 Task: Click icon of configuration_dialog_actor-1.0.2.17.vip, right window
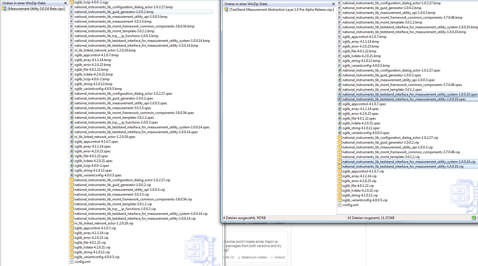tap(340, 138)
